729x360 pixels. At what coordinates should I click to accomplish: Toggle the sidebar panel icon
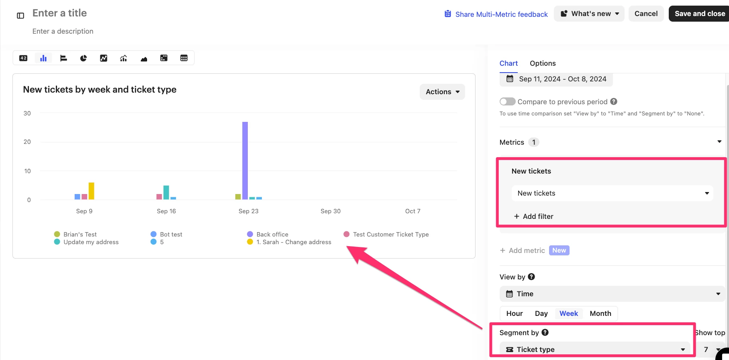click(x=20, y=16)
